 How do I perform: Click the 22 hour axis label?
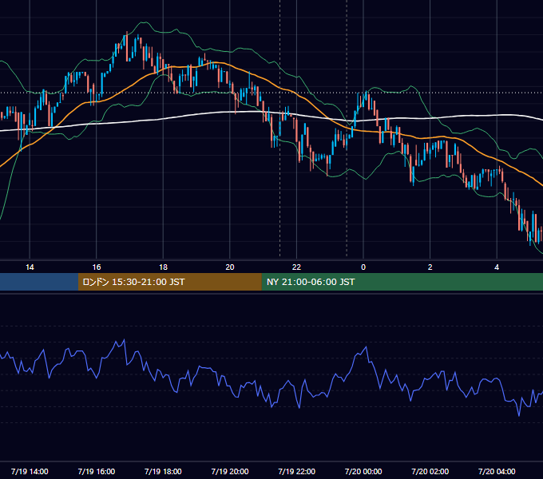tap(296, 267)
